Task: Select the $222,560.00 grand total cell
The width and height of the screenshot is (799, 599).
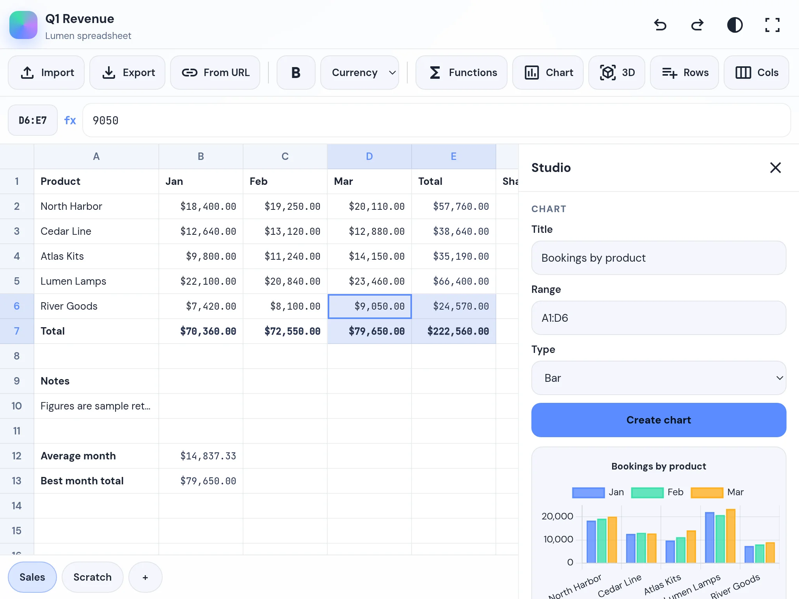Action: tap(454, 331)
